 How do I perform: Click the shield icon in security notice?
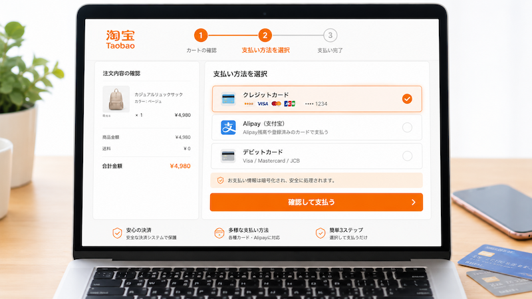click(x=220, y=180)
